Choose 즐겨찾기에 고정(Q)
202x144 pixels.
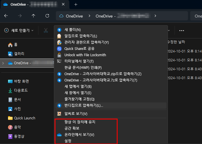point(111,99)
